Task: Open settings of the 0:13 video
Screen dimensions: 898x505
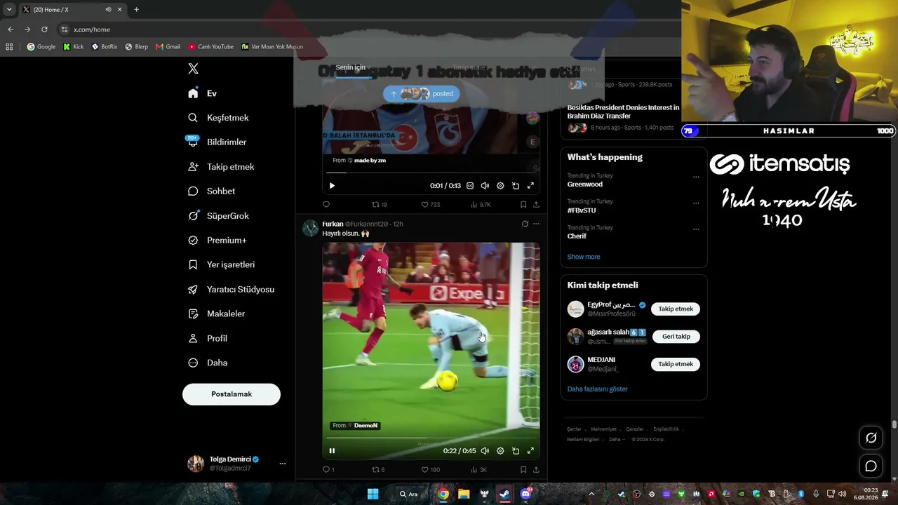Action: (x=500, y=186)
